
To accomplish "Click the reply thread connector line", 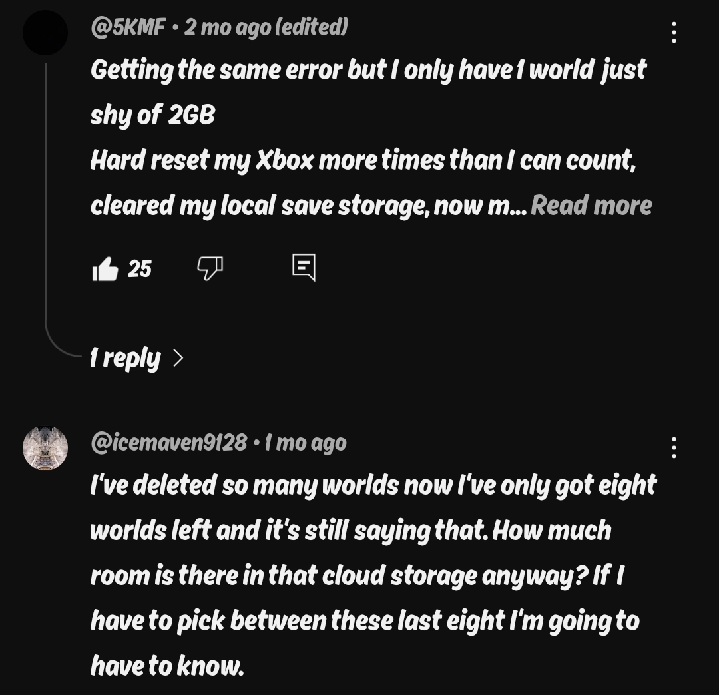I will point(46,200).
